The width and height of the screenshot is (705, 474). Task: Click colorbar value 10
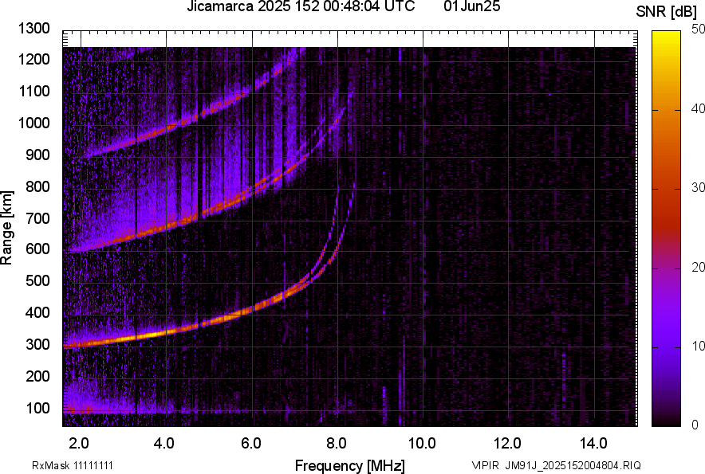(x=698, y=346)
